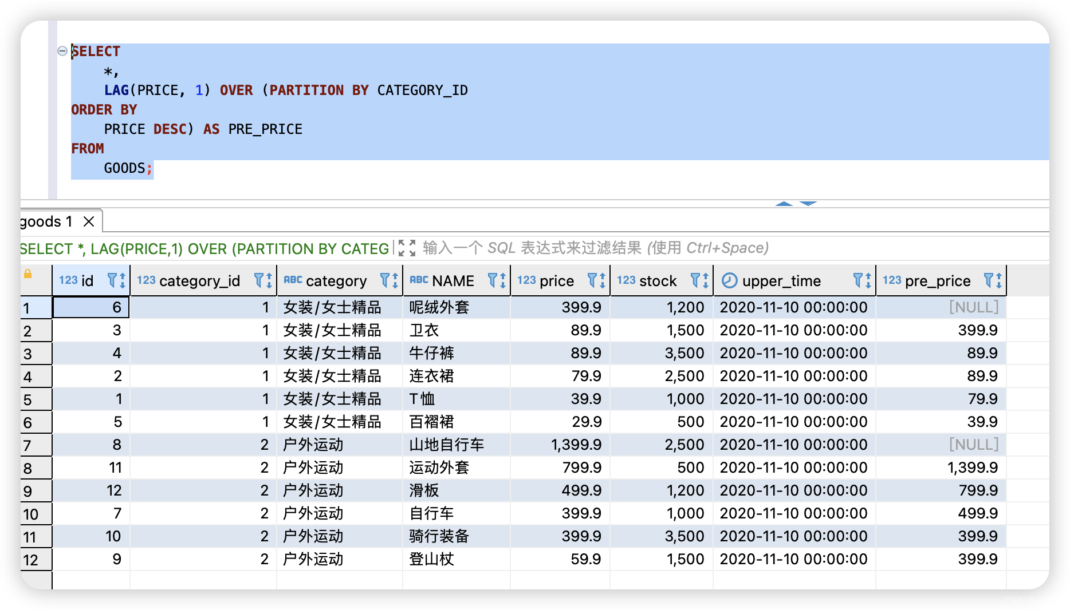Sort by category column arrows
Screen dimensions: 1070x610
click(x=395, y=280)
